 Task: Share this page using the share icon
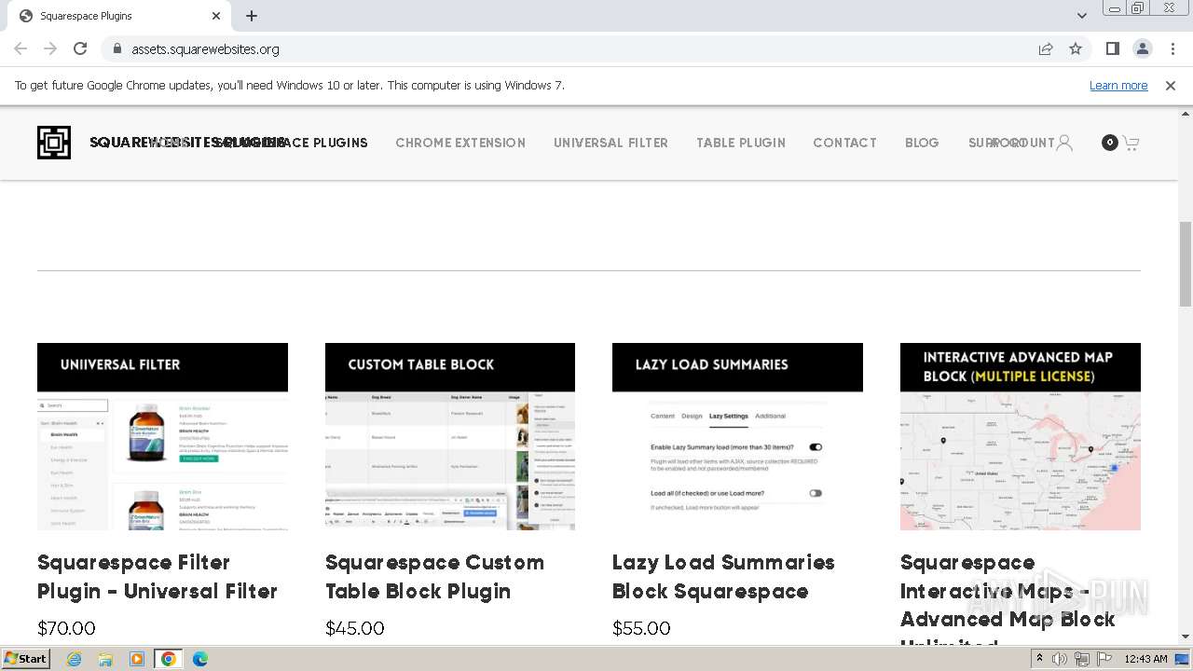click(1046, 48)
